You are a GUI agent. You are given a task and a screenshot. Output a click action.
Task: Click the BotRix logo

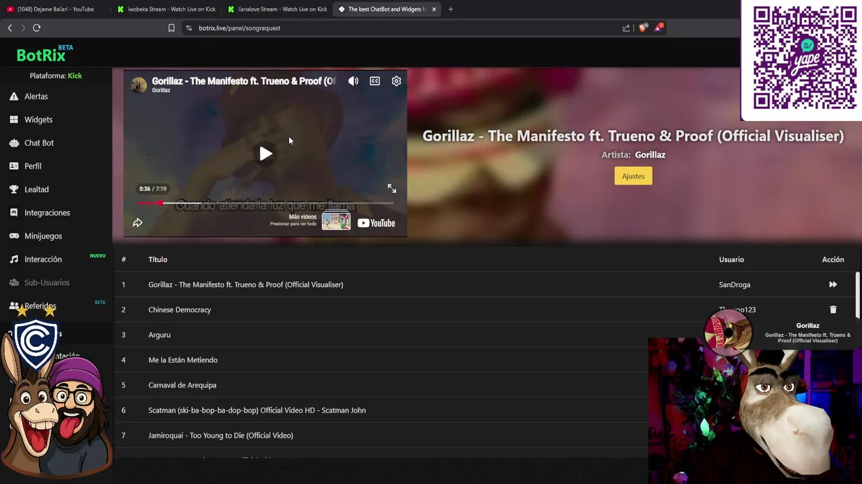[x=44, y=54]
